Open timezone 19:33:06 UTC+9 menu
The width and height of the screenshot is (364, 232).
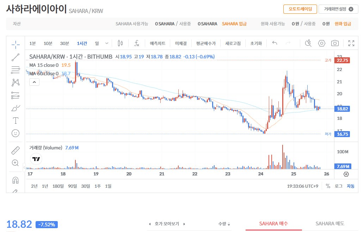[x=303, y=186]
